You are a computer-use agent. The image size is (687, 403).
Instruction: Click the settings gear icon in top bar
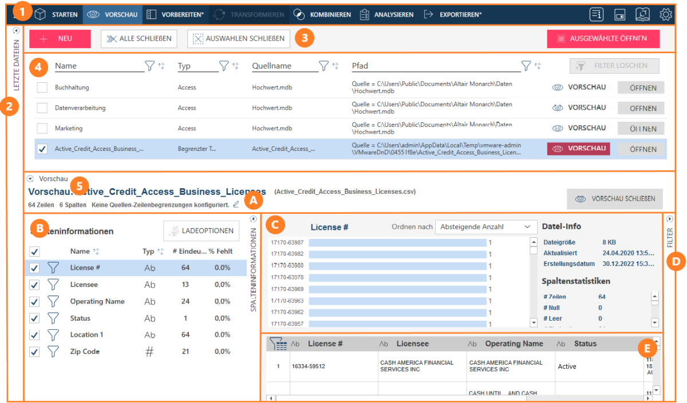pos(666,15)
